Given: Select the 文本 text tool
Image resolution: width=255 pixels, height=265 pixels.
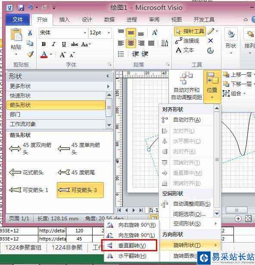Looking at the screenshot, I should click(185, 50).
